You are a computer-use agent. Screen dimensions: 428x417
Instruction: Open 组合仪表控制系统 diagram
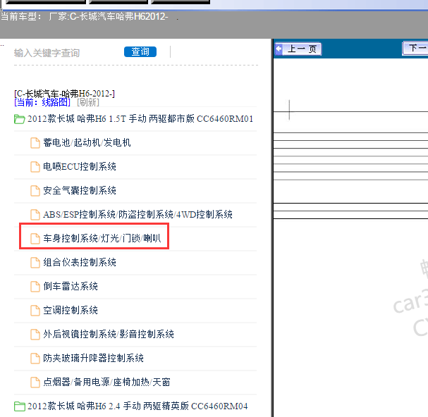tap(80, 263)
